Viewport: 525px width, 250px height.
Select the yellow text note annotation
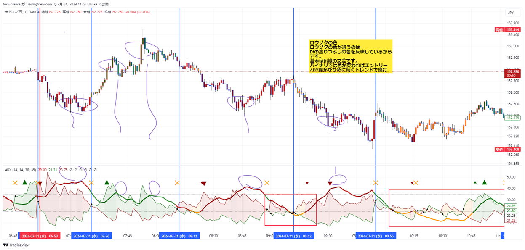pyautogui.click(x=350, y=56)
